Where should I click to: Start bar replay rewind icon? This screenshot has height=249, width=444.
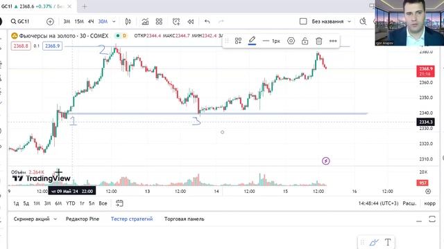[x=191, y=21]
